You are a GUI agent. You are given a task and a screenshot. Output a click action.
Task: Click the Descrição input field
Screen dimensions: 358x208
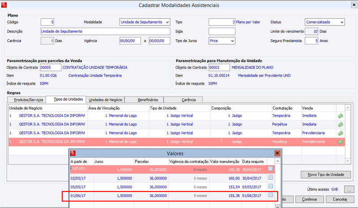[x=106, y=31]
